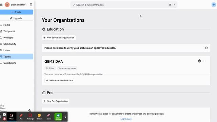Click the info icon on educator banner

[x=206, y=48]
